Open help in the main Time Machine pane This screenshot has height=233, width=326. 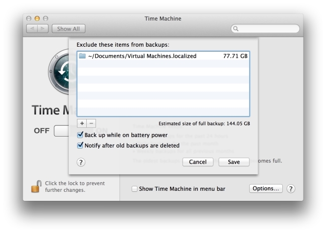(x=291, y=189)
